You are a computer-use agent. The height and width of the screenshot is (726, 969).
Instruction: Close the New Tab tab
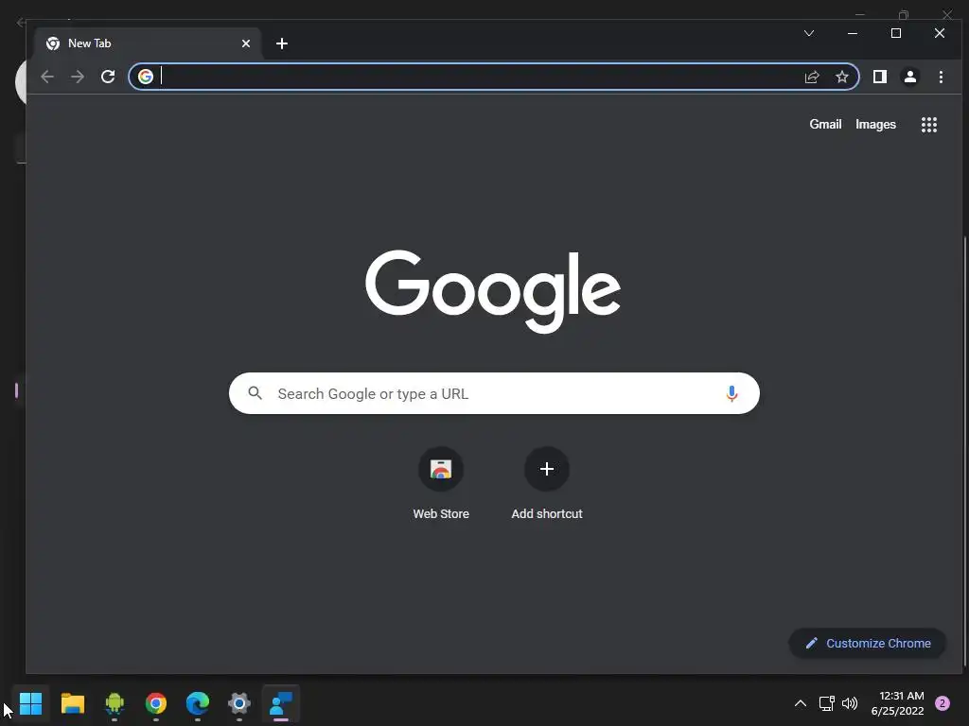pyautogui.click(x=246, y=43)
